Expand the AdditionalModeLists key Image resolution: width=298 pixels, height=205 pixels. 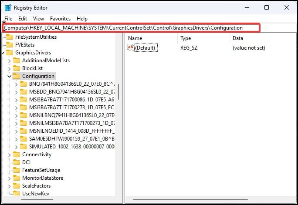pyautogui.click(x=9, y=61)
